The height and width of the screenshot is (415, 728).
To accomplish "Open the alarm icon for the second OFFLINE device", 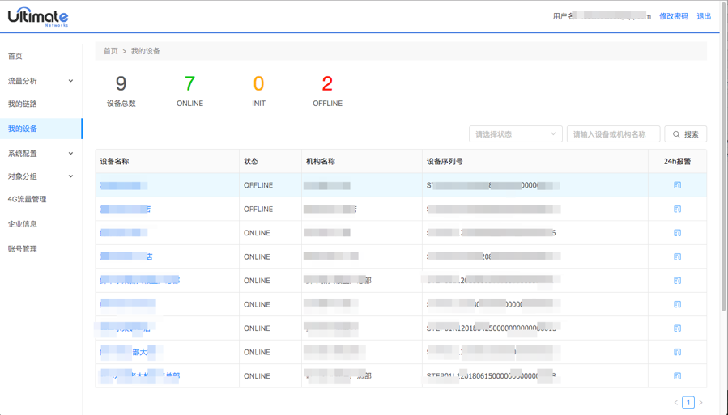I will click(677, 209).
